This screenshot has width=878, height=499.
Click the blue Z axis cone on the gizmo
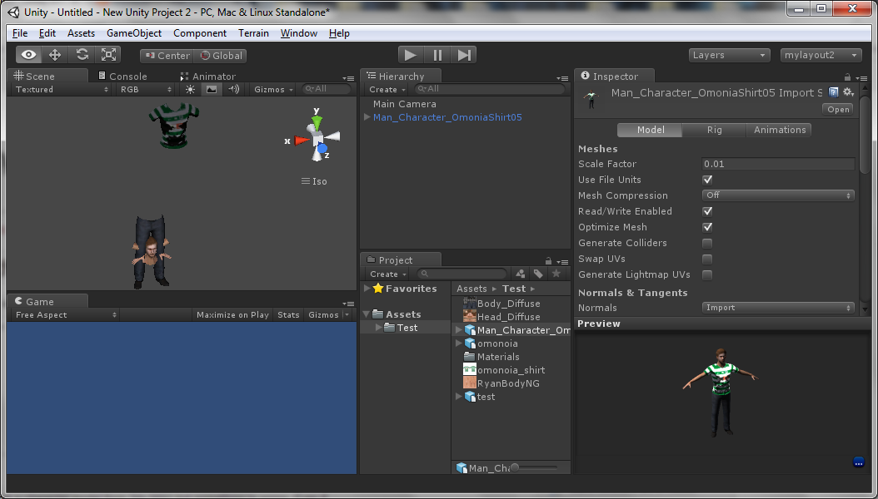(x=322, y=149)
